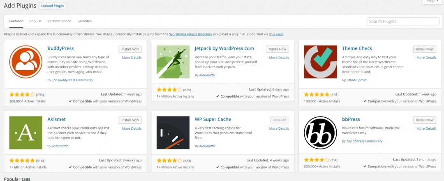Switch to the Recommended tab

(59, 21)
